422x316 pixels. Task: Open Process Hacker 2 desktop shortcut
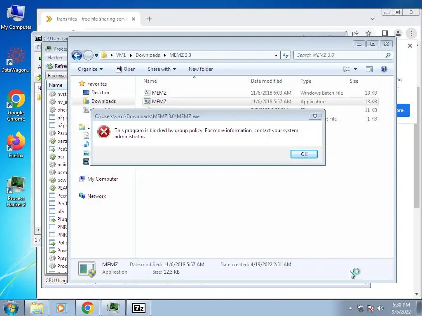click(16, 191)
